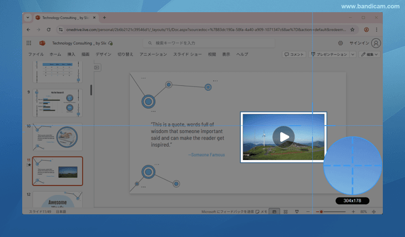405x237 pixels.
Task: Open the プレゼンテーション dropdown arrow
Action: point(353,54)
